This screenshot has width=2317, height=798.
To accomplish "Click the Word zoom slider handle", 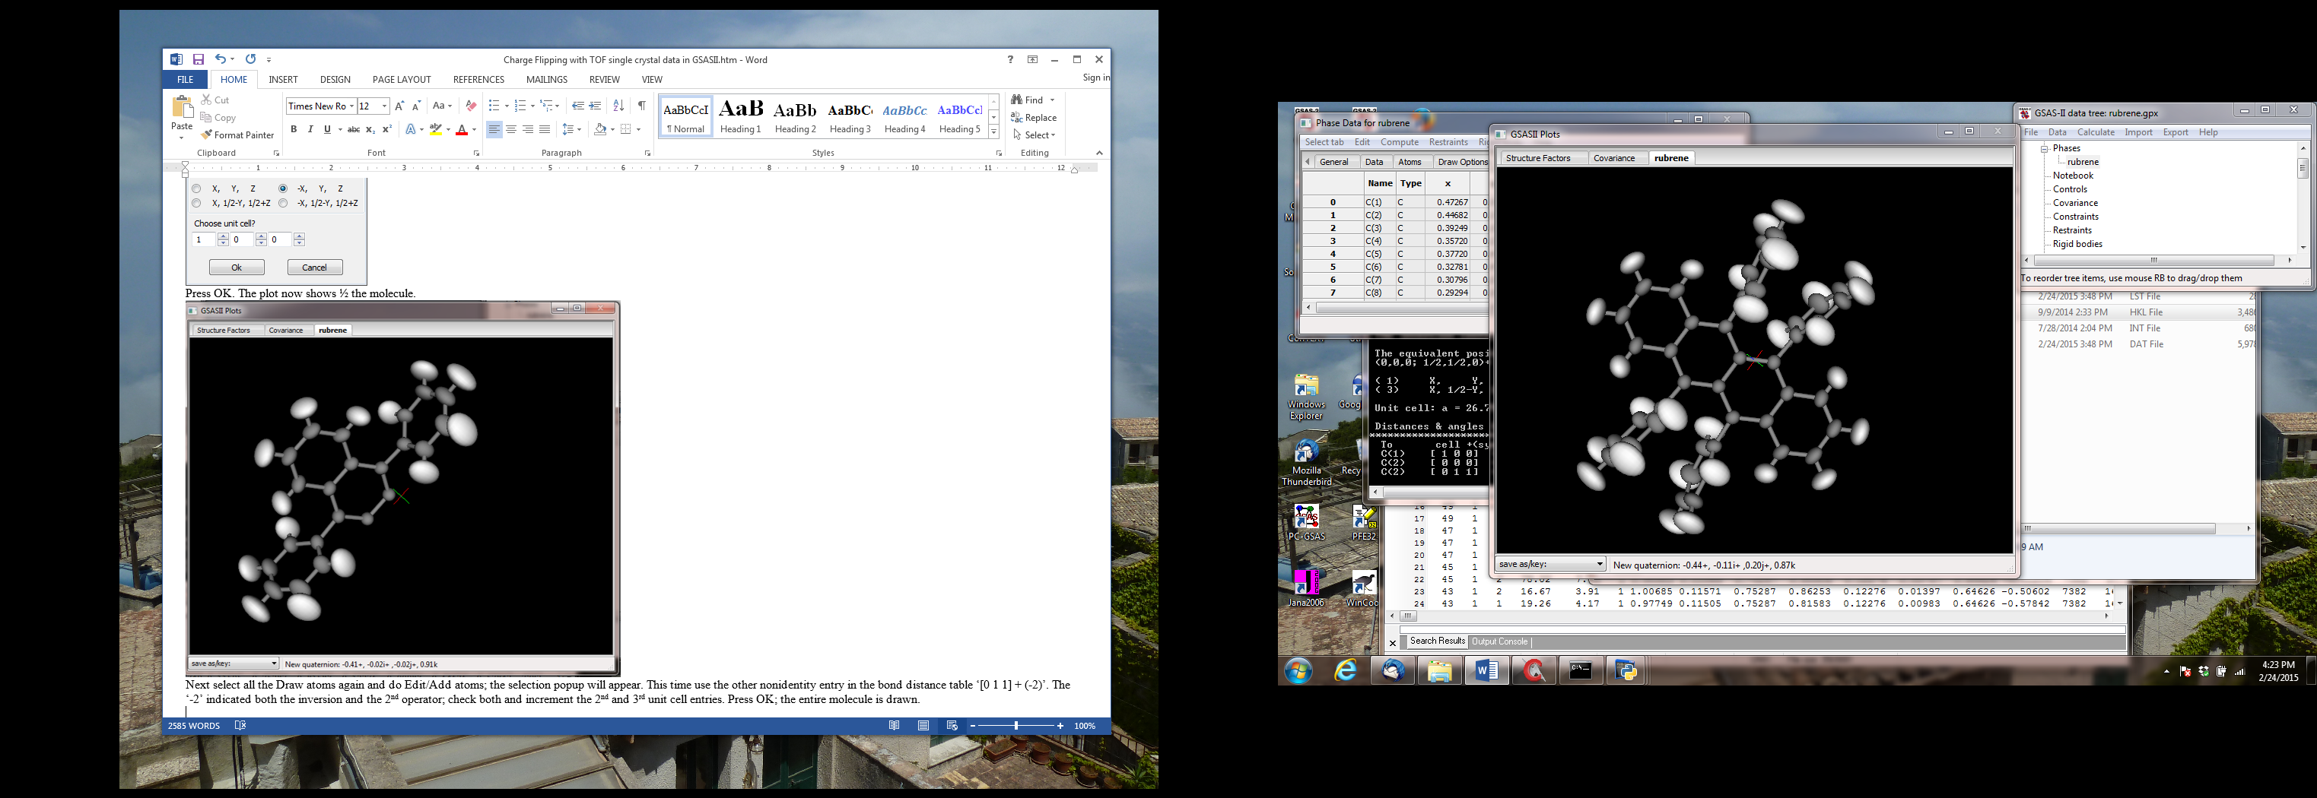I will [1016, 725].
